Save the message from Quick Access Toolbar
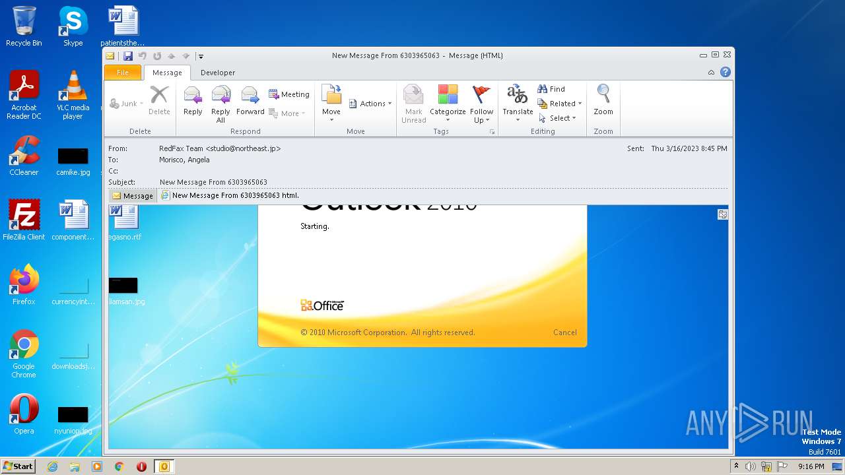 128,56
